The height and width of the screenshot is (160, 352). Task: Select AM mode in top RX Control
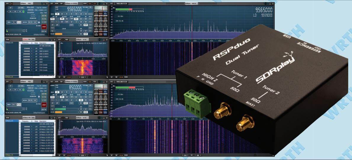pos(57,14)
